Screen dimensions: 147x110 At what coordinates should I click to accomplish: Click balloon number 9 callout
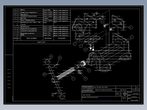click(x=85, y=78)
